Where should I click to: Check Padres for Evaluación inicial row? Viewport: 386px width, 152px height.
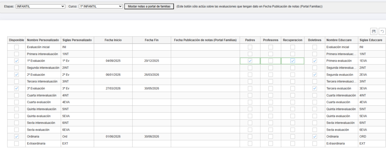coord(250,47)
